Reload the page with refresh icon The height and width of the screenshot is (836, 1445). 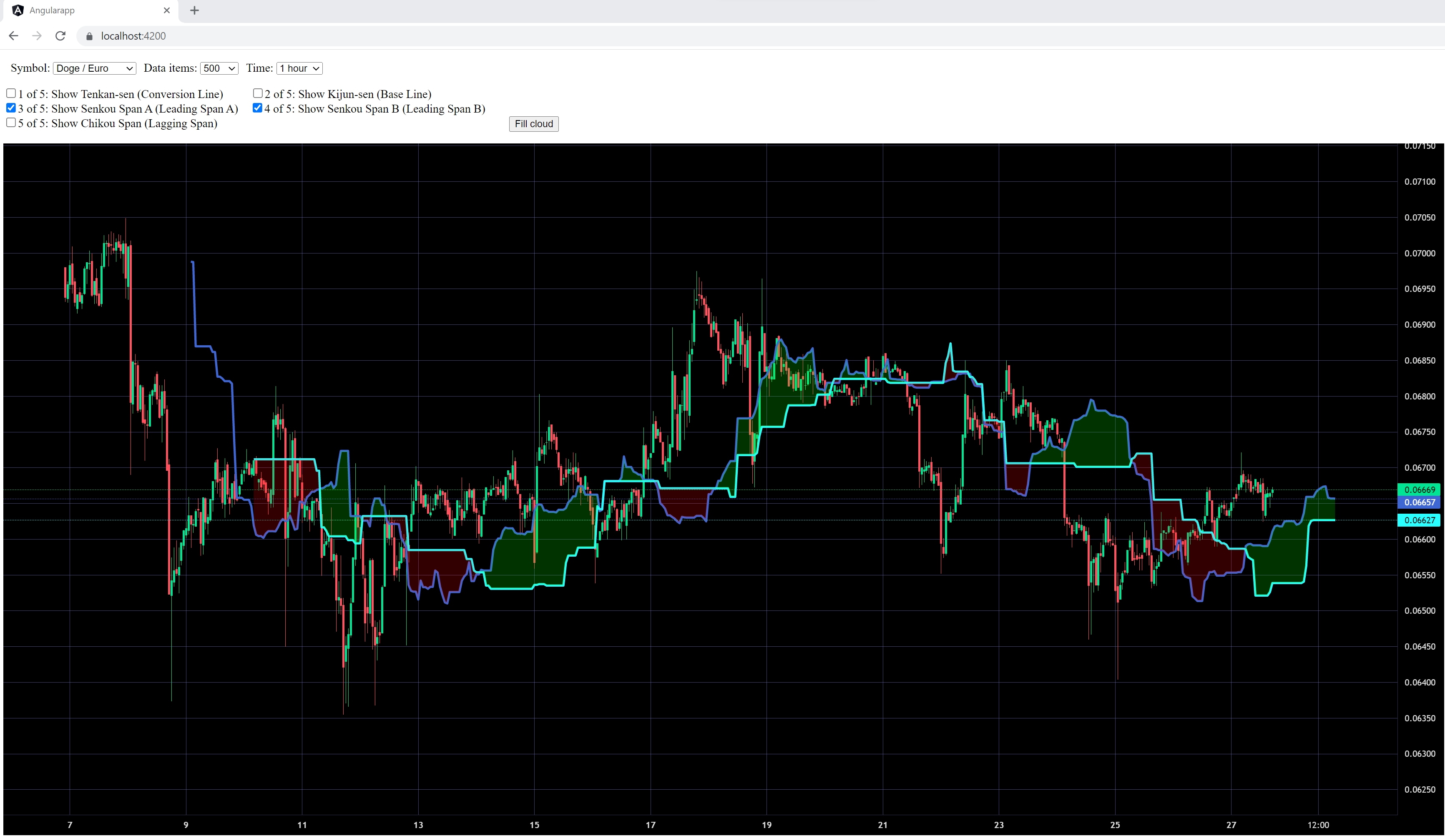60,36
